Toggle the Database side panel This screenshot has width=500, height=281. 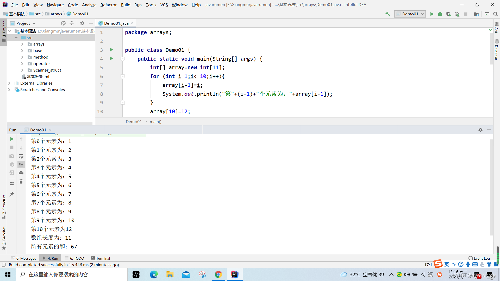[497, 49]
